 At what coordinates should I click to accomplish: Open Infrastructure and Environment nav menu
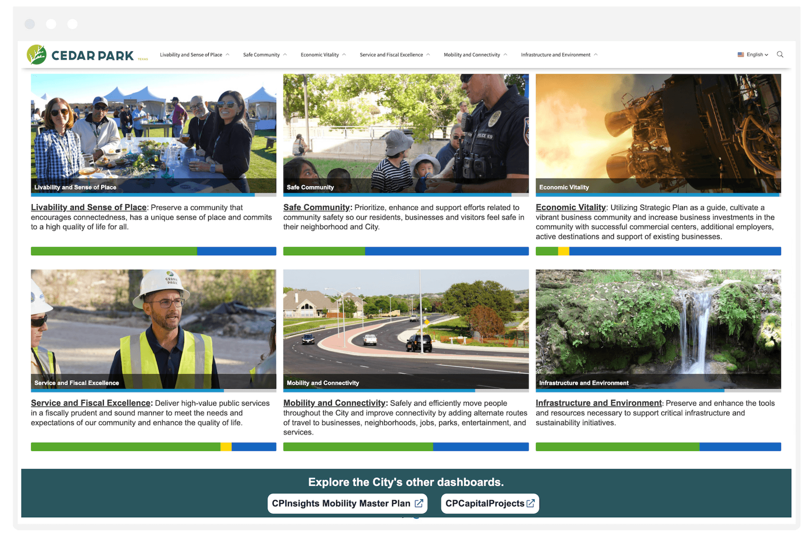pyautogui.click(x=555, y=55)
